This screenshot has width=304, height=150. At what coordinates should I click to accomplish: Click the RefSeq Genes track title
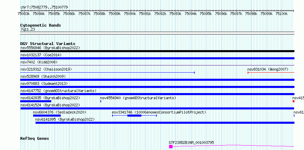35,139
